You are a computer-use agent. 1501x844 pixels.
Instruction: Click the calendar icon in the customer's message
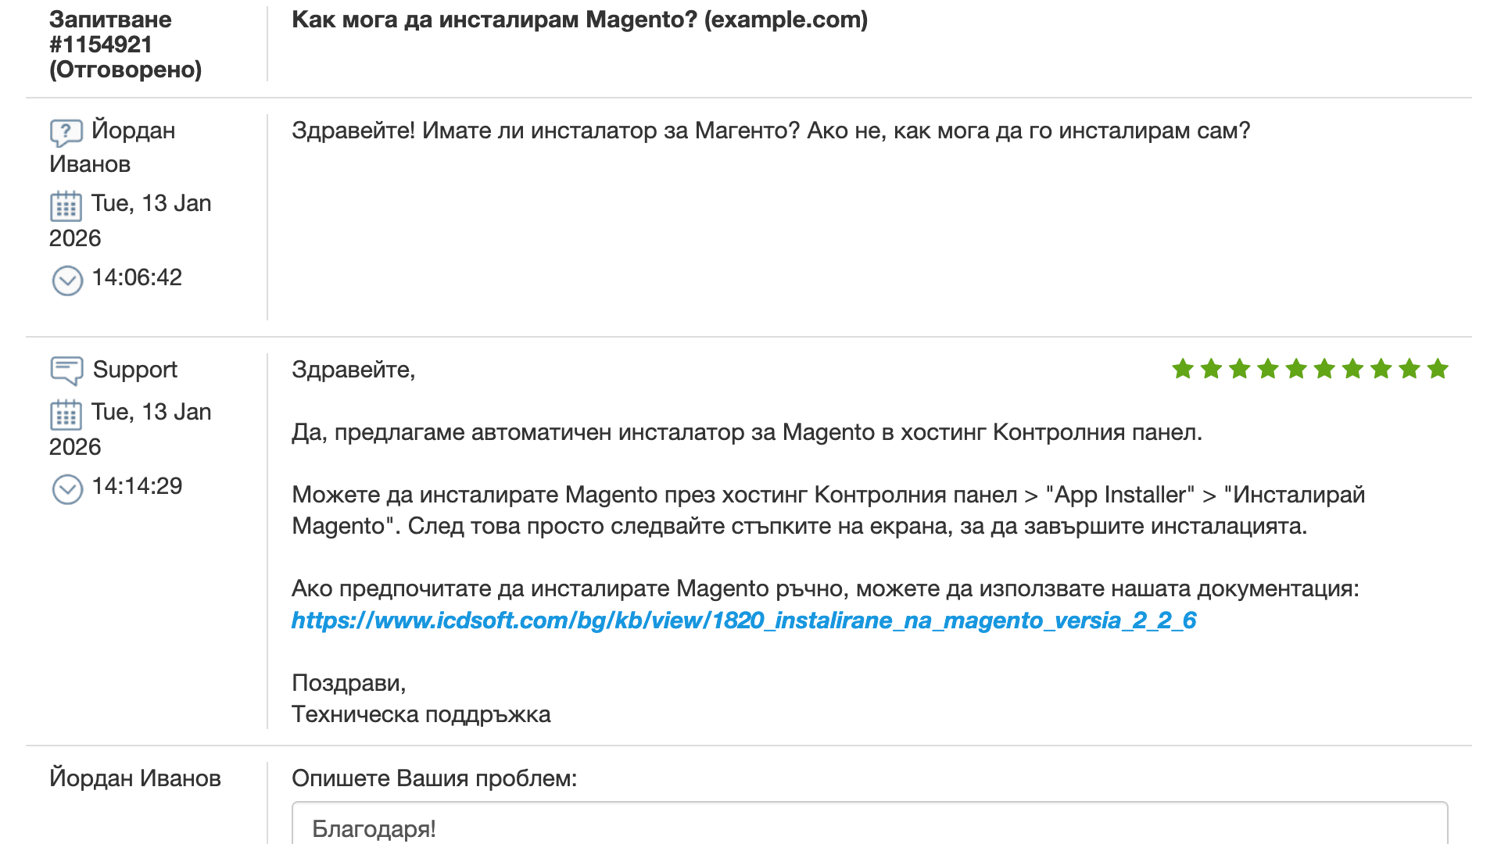click(x=66, y=206)
